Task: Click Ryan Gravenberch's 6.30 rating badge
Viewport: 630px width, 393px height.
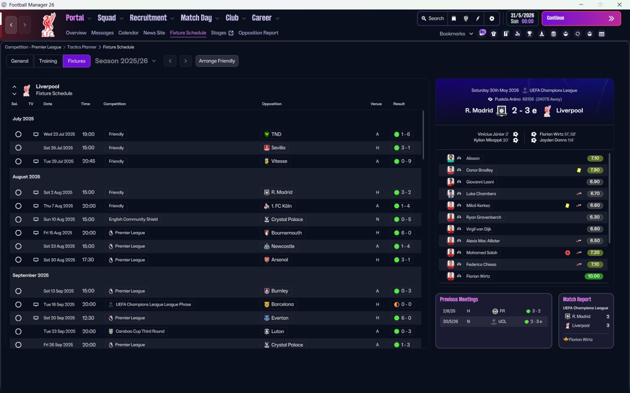Action: (595, 217)
